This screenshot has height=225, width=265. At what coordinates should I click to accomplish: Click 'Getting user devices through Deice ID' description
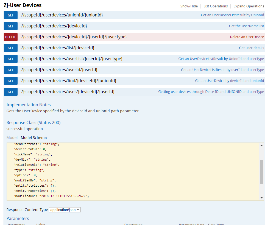[x=211, y=92]
